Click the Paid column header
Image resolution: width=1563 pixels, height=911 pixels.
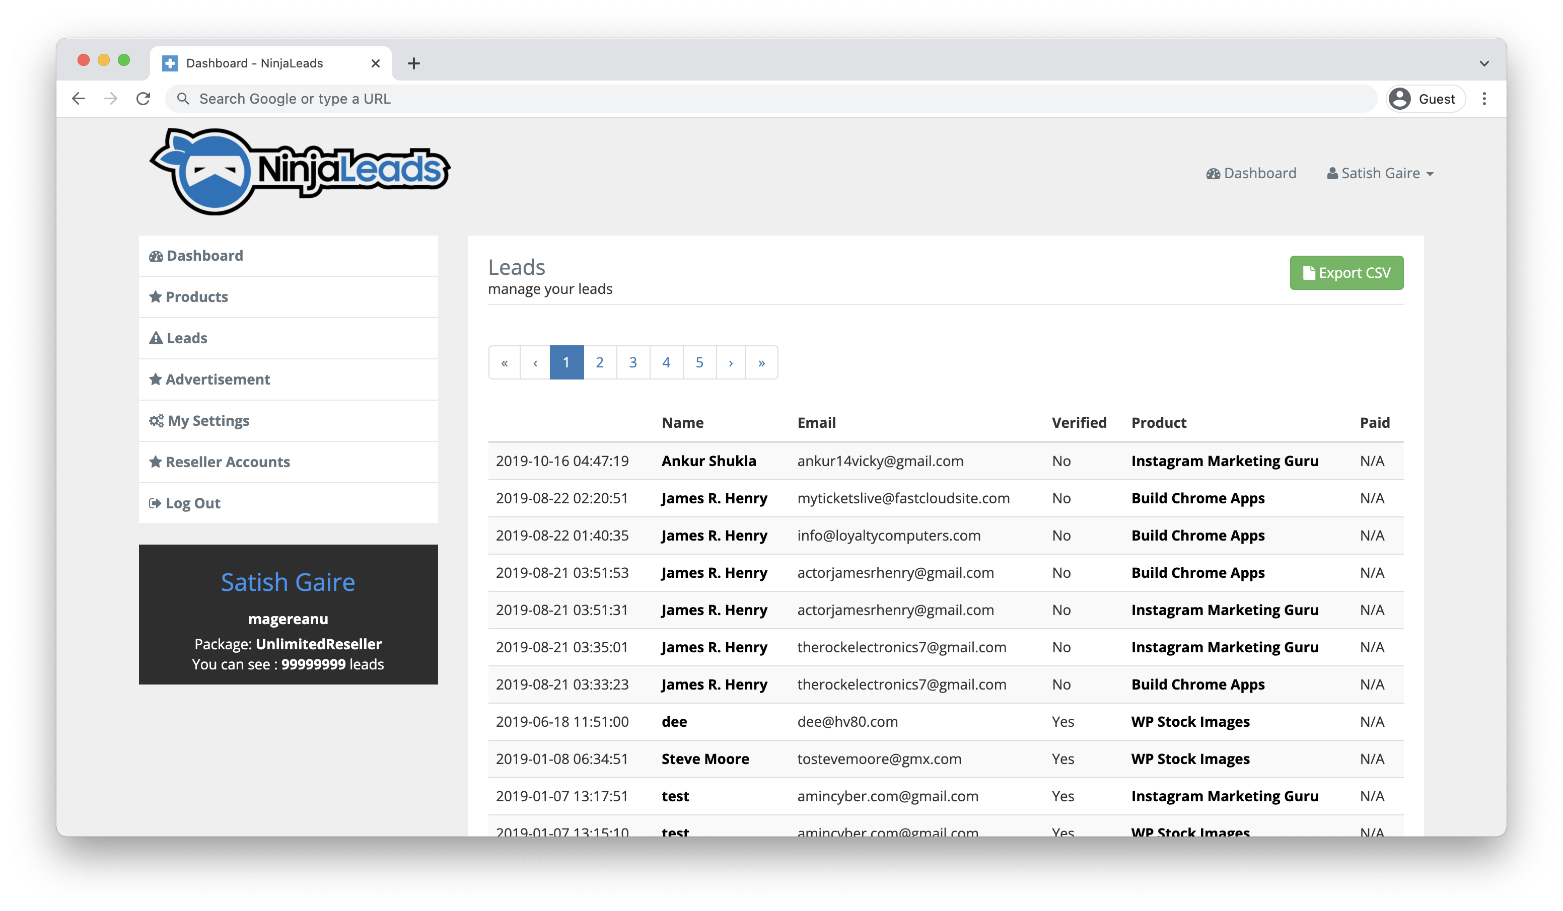pyautogui.click(x=1375, y=423)
